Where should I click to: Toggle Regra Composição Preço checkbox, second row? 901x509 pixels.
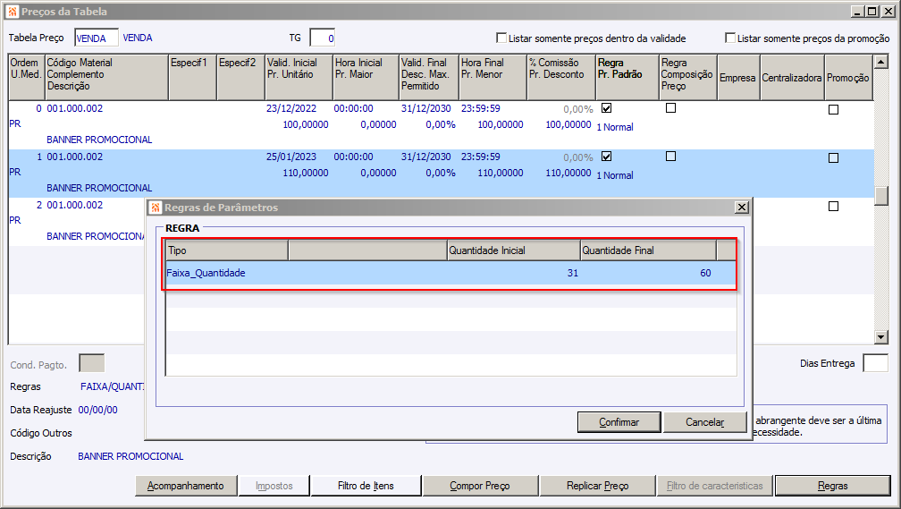(x=671, y=157)
